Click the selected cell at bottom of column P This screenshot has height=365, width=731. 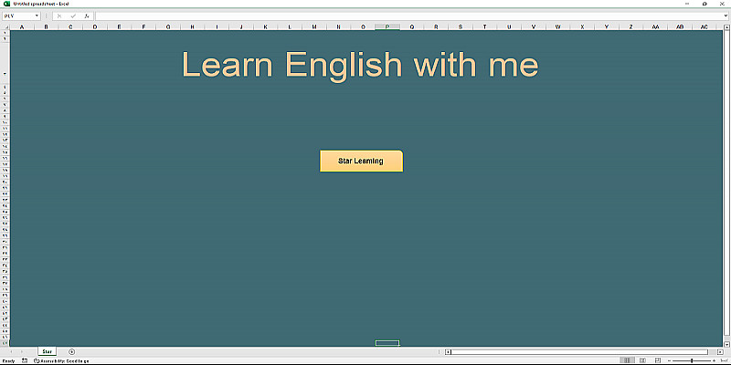coord(387,343)
